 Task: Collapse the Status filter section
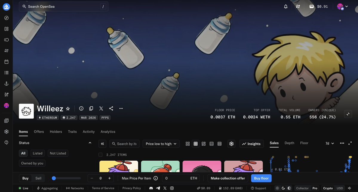point(90,143)
